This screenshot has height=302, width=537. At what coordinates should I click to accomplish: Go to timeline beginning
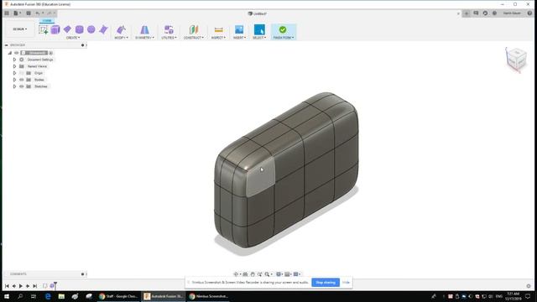tap(7, 286)
